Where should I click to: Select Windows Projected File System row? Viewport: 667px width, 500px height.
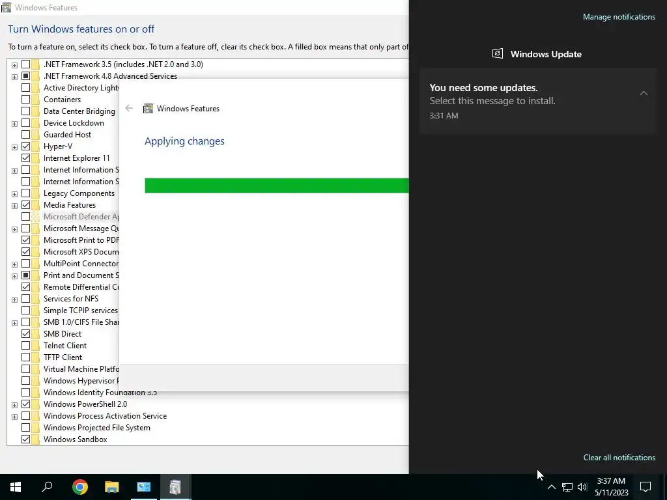click(96, 428)
